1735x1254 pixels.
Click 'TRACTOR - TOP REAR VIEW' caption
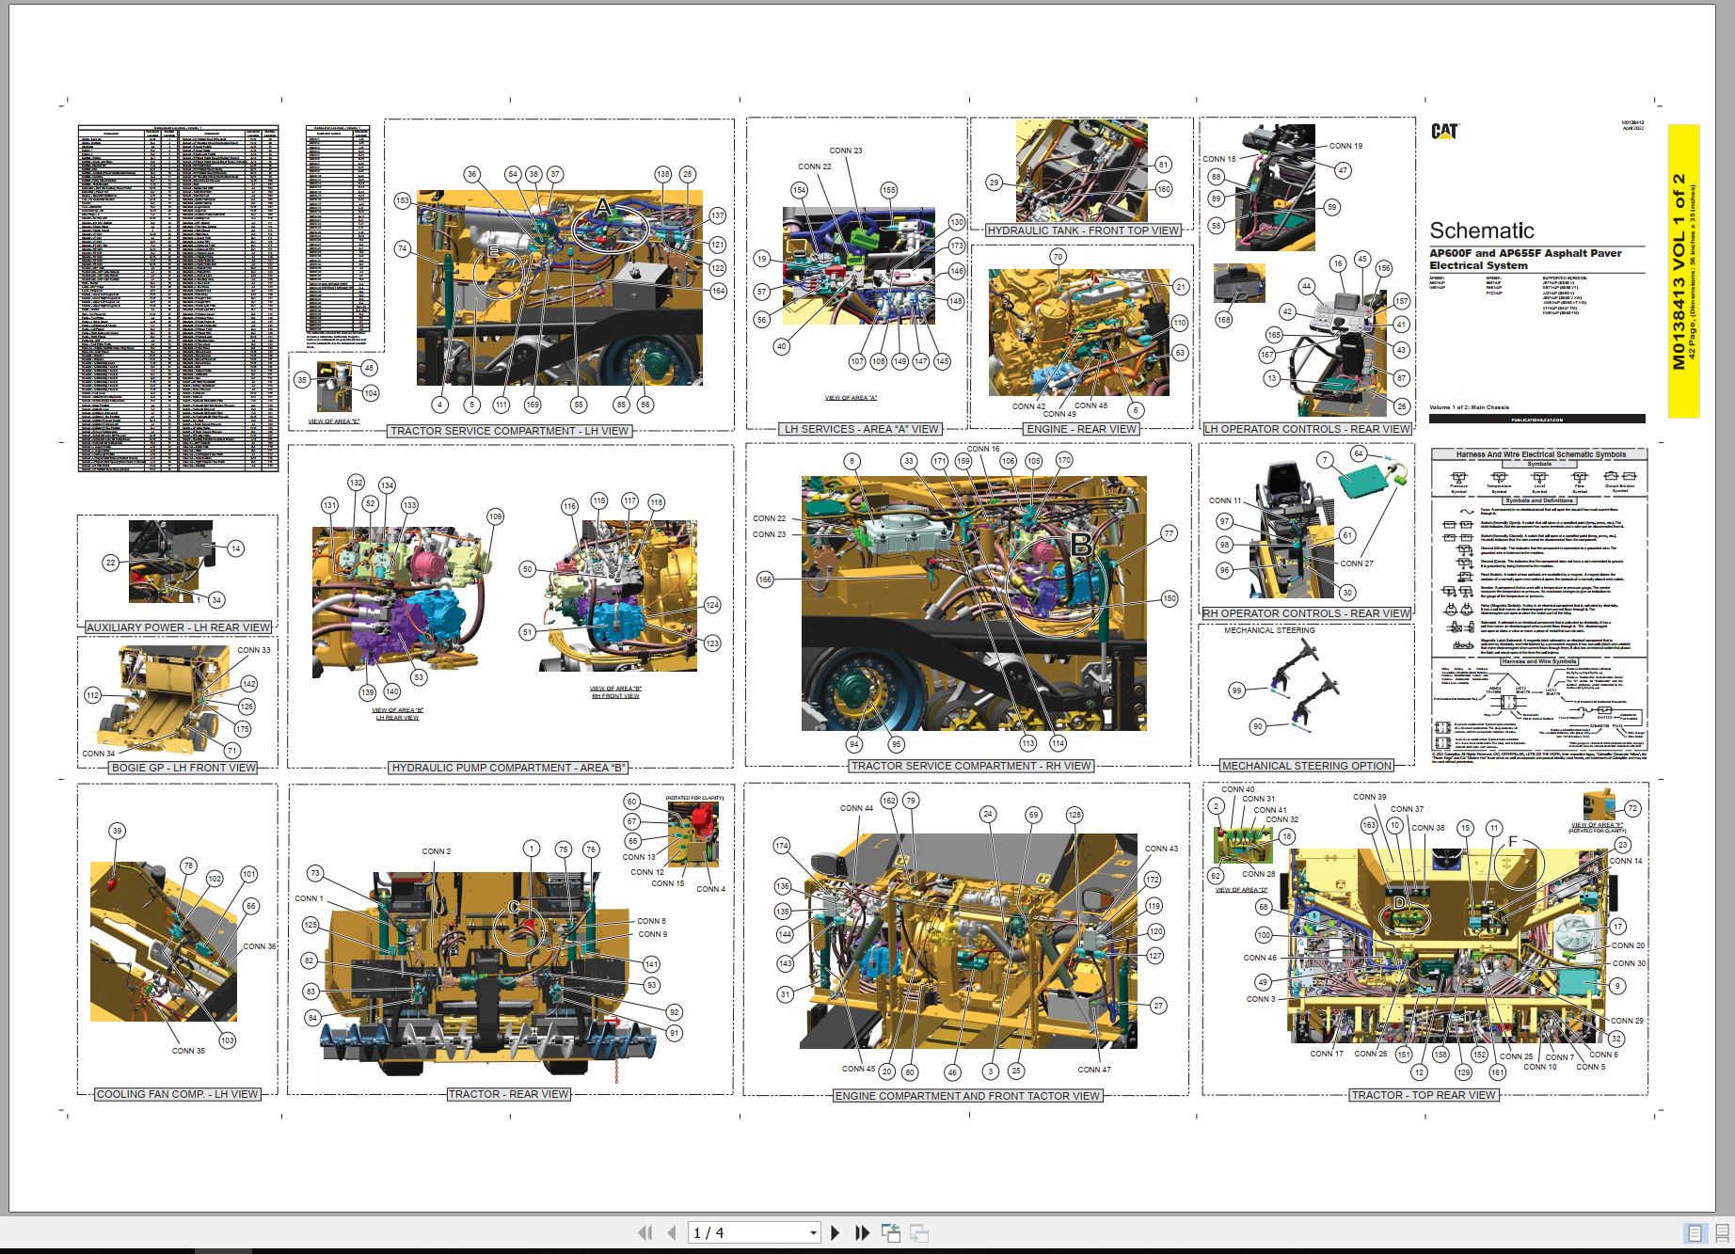point(1423,1095)
